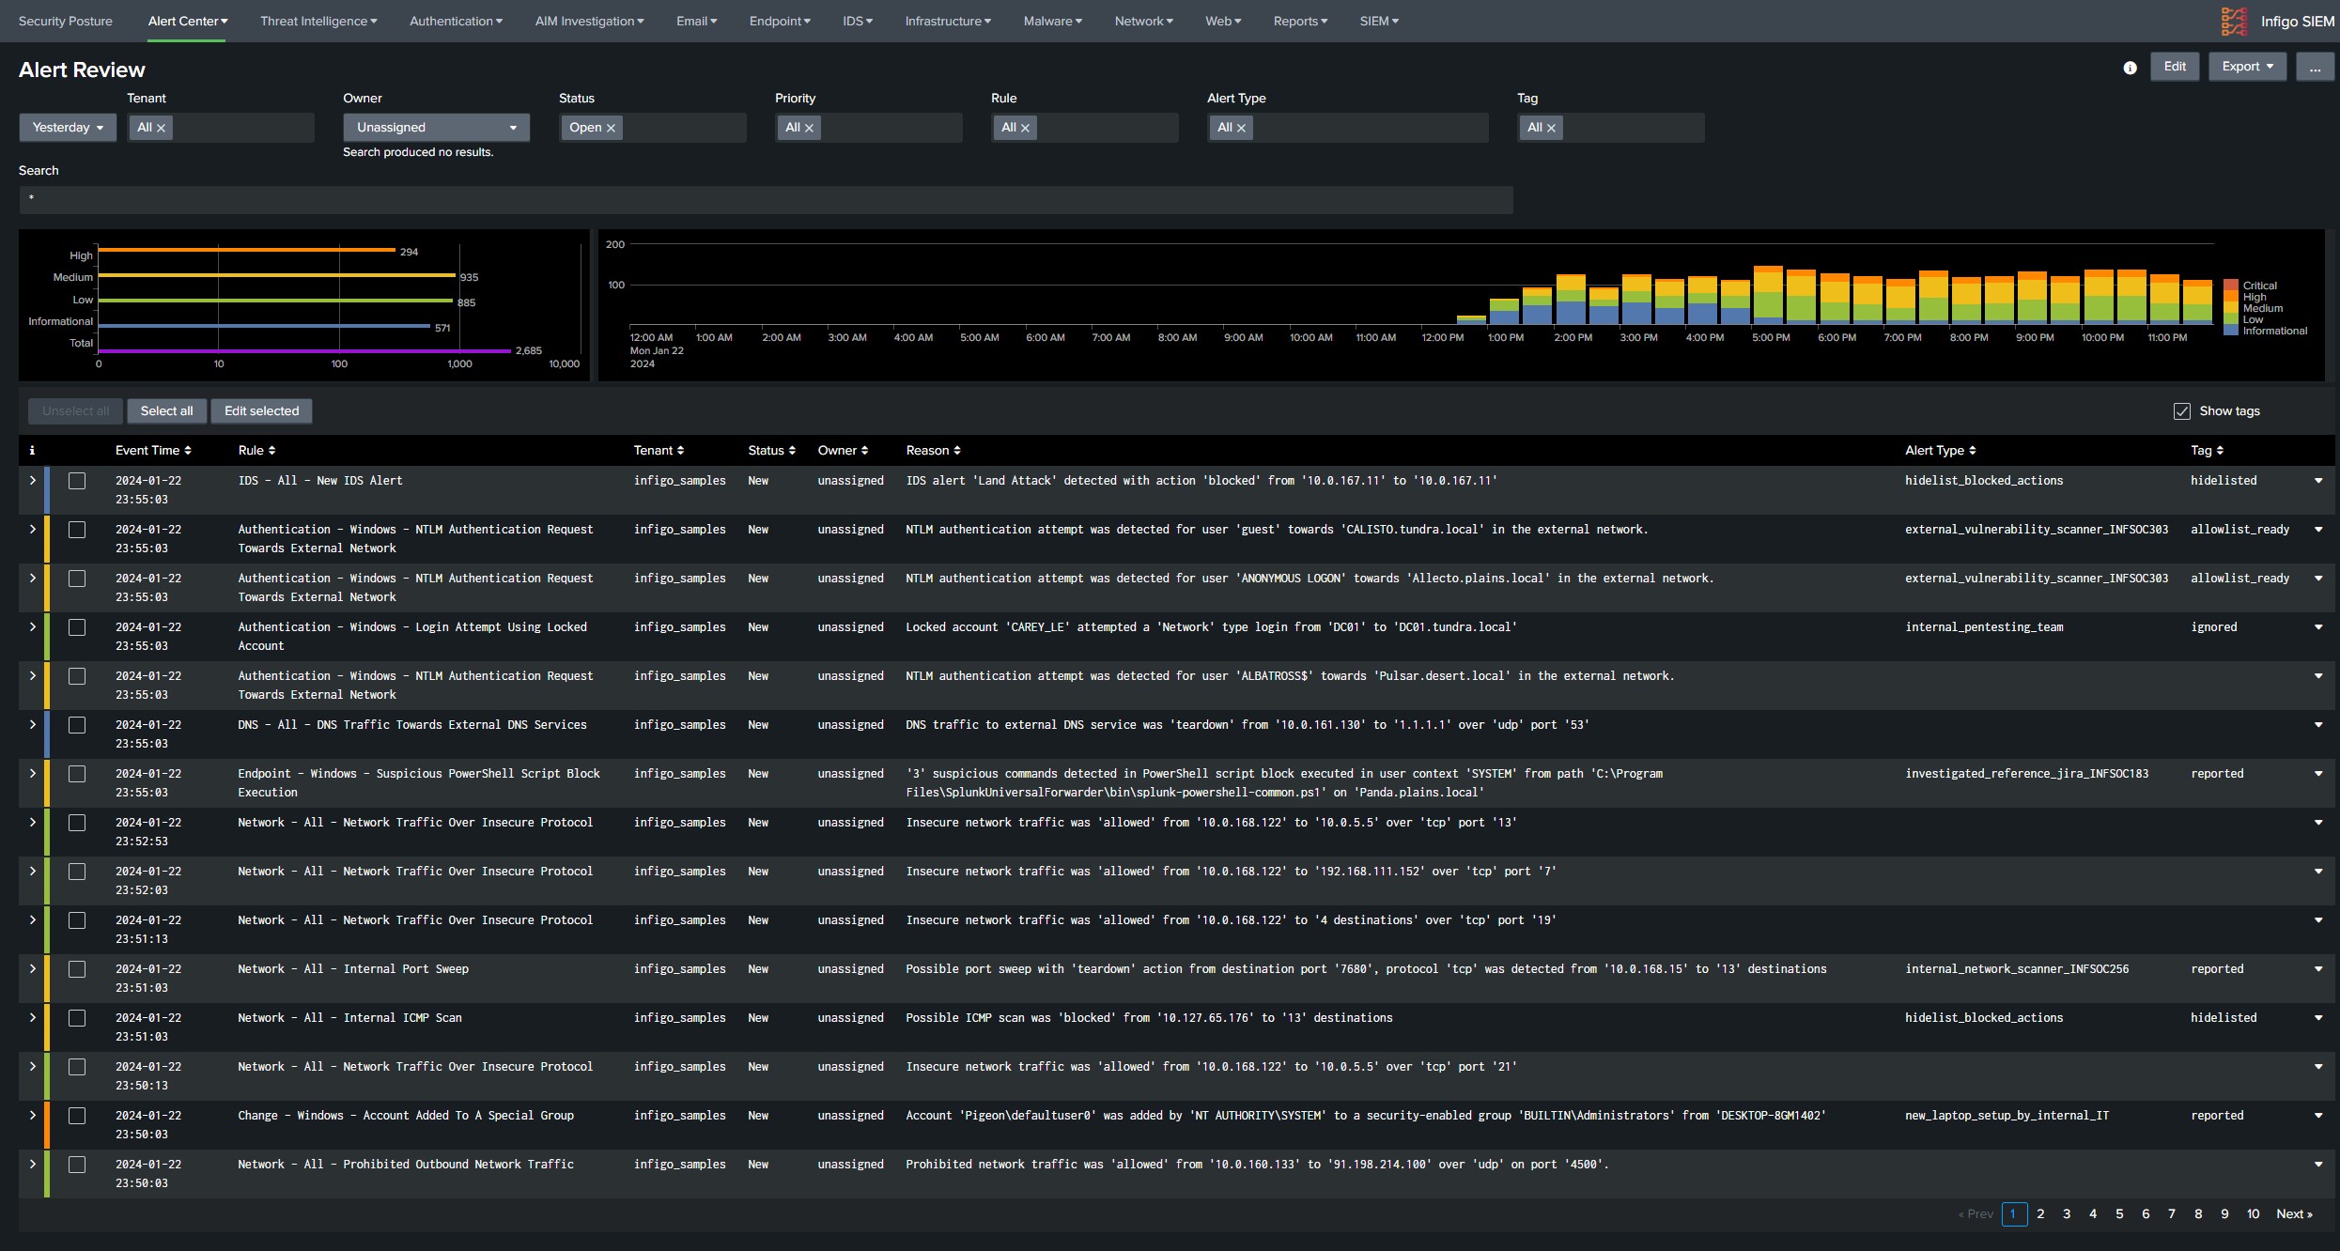2340x1251 pixels.
Task: Select checkbox for Account Added To Special Group row
Action: (x=77, y=1116)
